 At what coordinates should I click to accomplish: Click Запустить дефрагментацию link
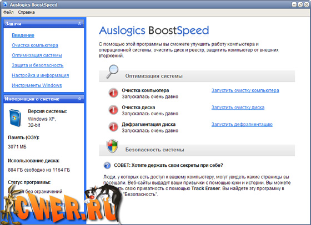(x=242, y=125)
